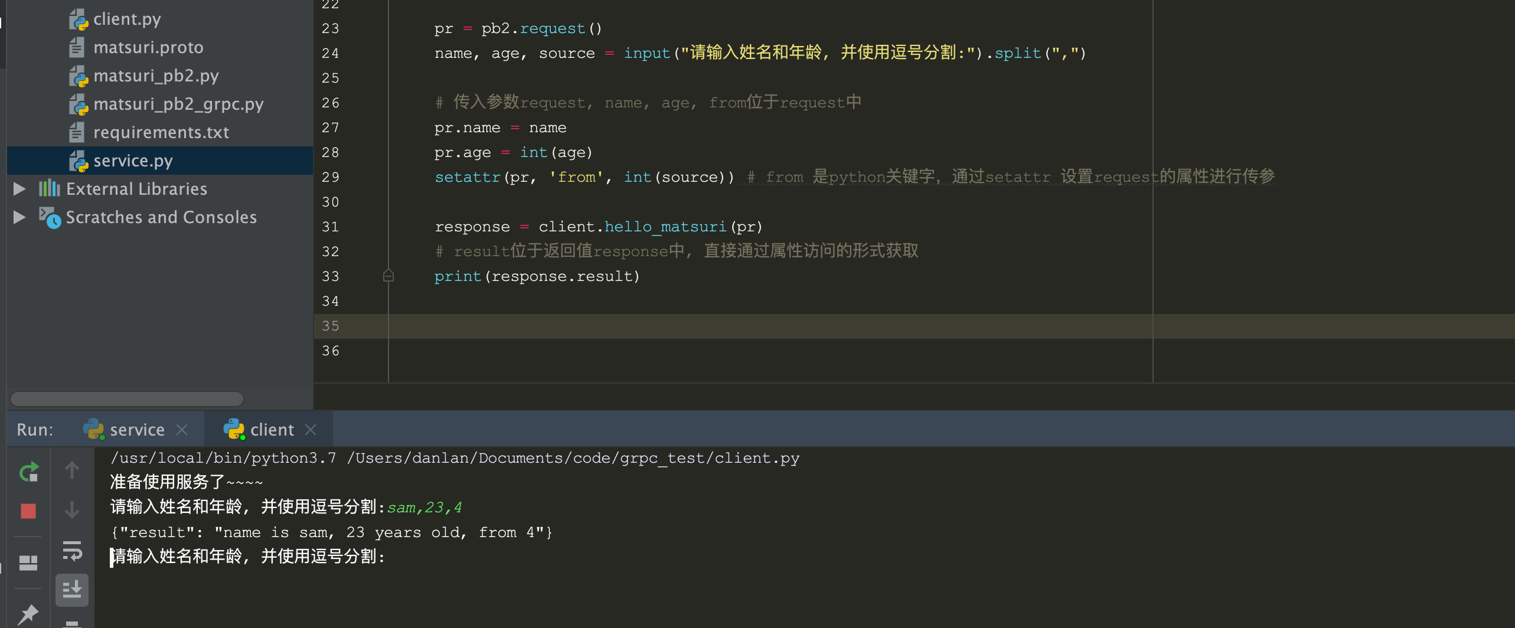Screen dimensions: 1515x628
Task: Close the client run tab
Action: pos(311,430)
